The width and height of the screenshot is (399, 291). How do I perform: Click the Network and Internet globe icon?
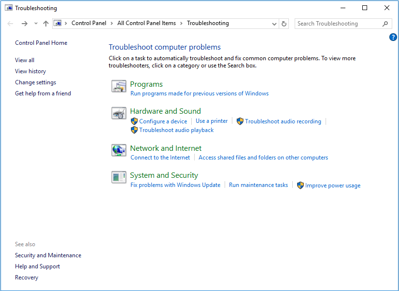click(119, 150)
